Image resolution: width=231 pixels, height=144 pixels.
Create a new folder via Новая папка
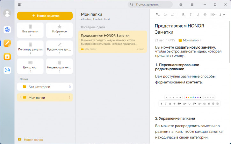click(x=30, y=140)
